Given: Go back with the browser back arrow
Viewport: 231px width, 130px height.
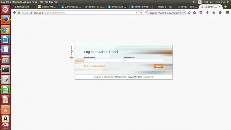Looking at the screenshot, I should (14, 12).
